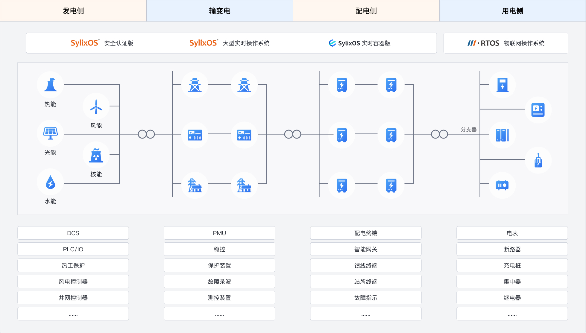Click the 电表 box
This screenshot has height=333, width=586.
pos(512,233)
